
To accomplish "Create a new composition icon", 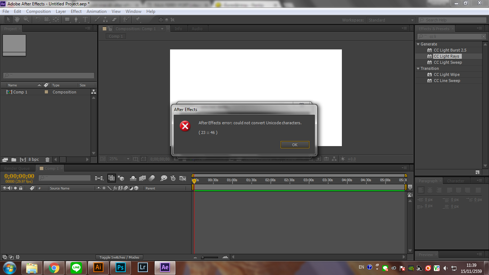I will 23,159.
